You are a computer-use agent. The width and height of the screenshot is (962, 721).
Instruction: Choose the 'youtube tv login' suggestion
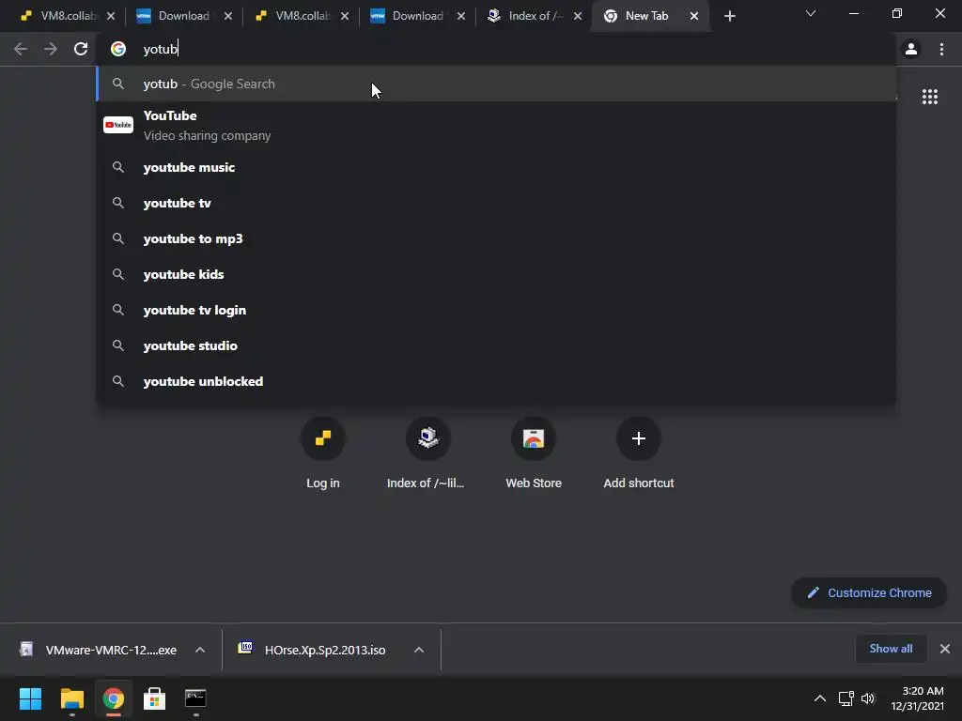point(496,310)
